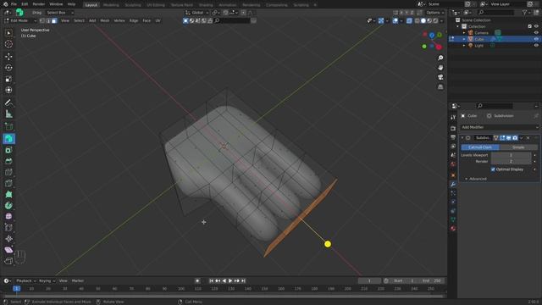The height and width of the screenshot is (305, 542).
Task: Enable vertex select mode
Action: tap(42, 20)
